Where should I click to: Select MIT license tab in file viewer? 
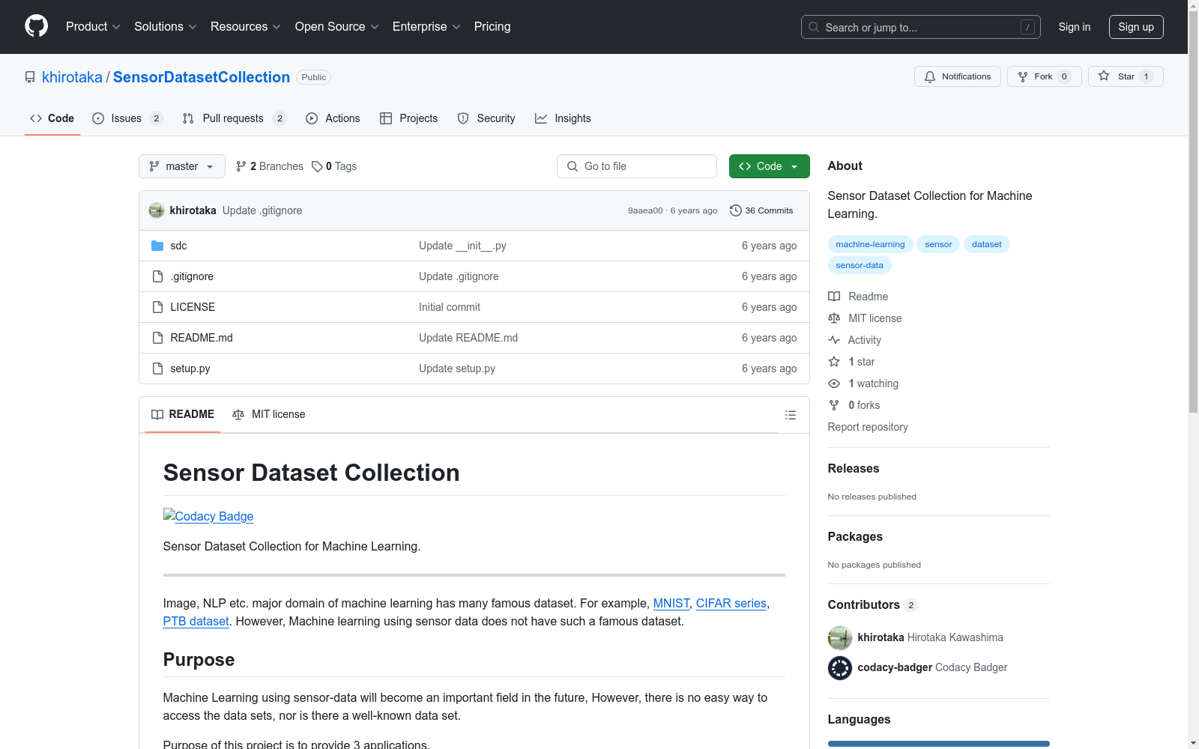pyautogui.click(x=269, y=414)
